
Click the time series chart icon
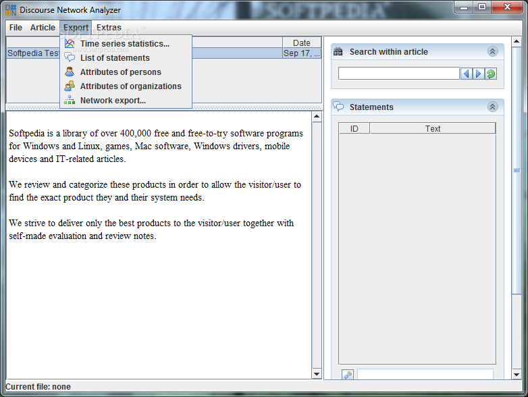70,43
